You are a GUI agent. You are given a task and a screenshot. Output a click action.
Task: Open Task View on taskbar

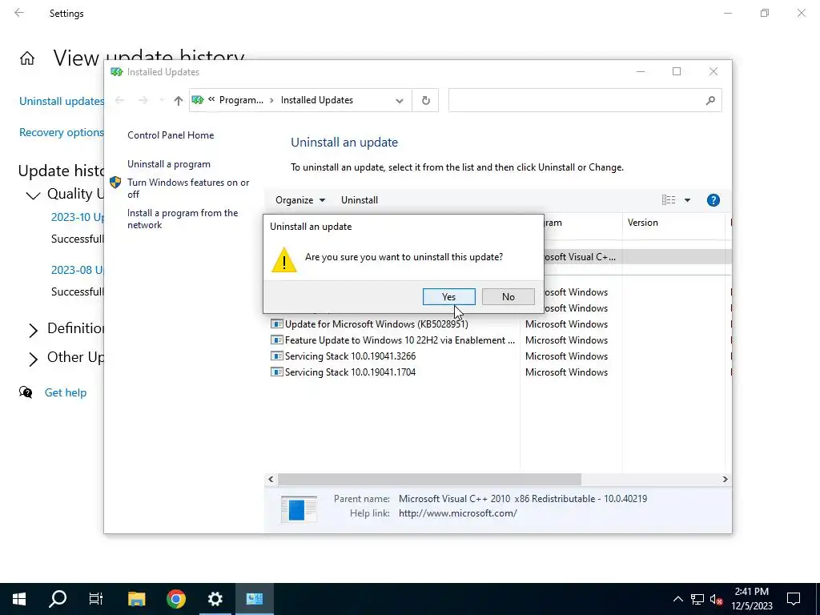(96, 599)
